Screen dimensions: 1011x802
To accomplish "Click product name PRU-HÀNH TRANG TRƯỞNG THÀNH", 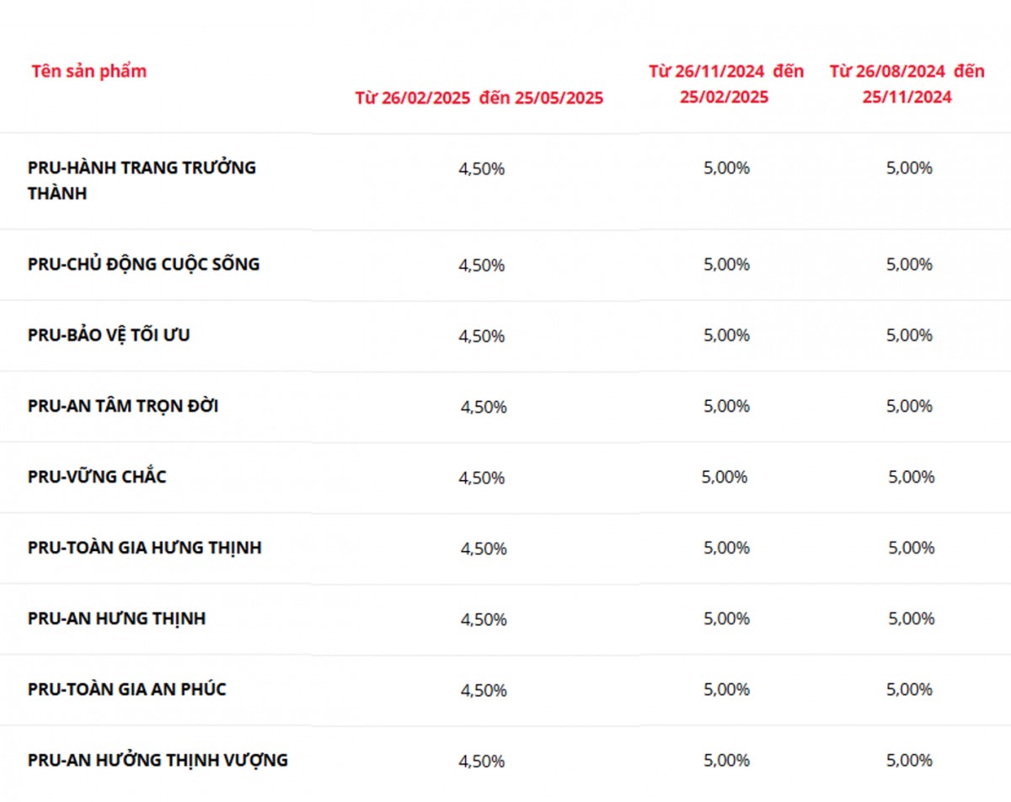I will pos(142,180).
